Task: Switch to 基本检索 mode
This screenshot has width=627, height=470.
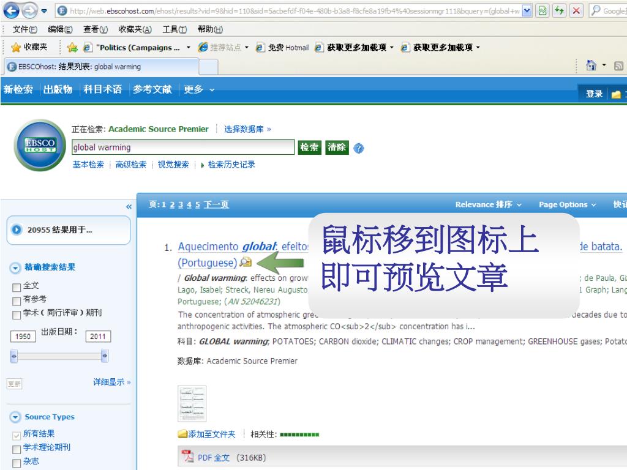Action: click(88, 165)
